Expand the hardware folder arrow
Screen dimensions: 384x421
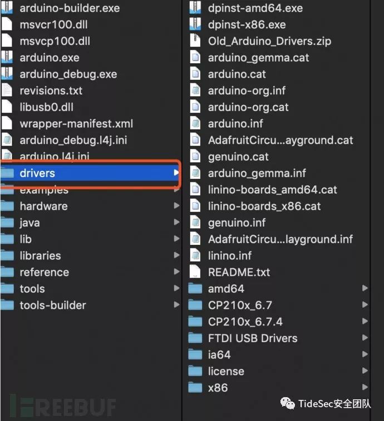click(176, 206)
